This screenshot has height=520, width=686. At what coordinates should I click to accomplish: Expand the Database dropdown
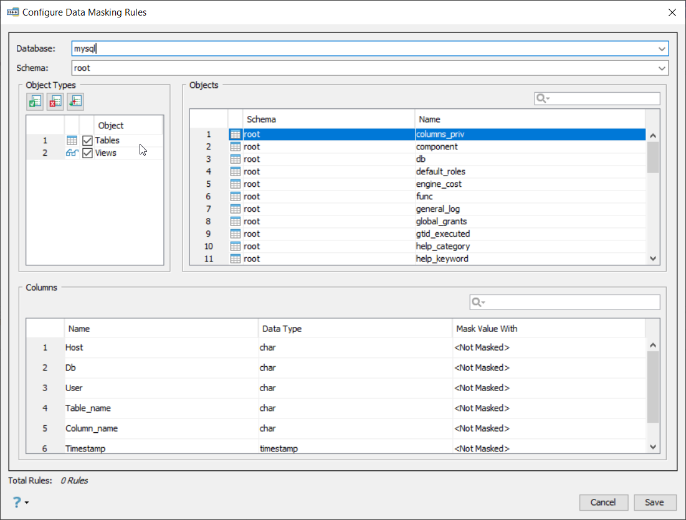[661, 49]
